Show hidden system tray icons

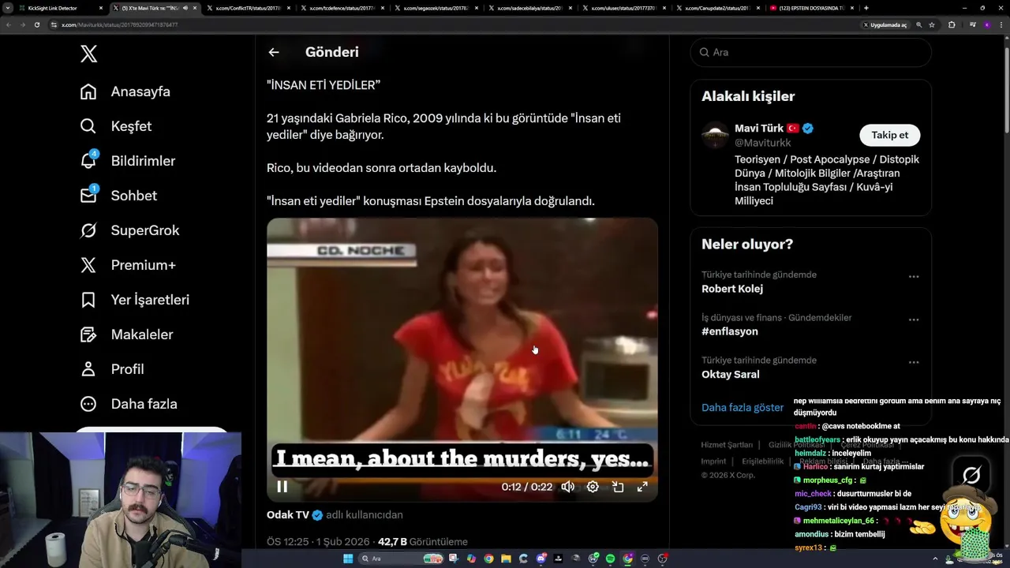coord(935,557)
